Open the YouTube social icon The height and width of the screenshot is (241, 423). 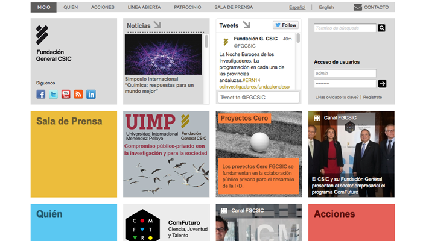[66, 94]
